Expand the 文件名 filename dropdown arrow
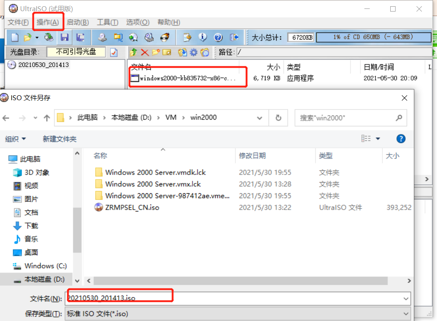The width and height of the screenshot is (437, 321). click(406, 299)
